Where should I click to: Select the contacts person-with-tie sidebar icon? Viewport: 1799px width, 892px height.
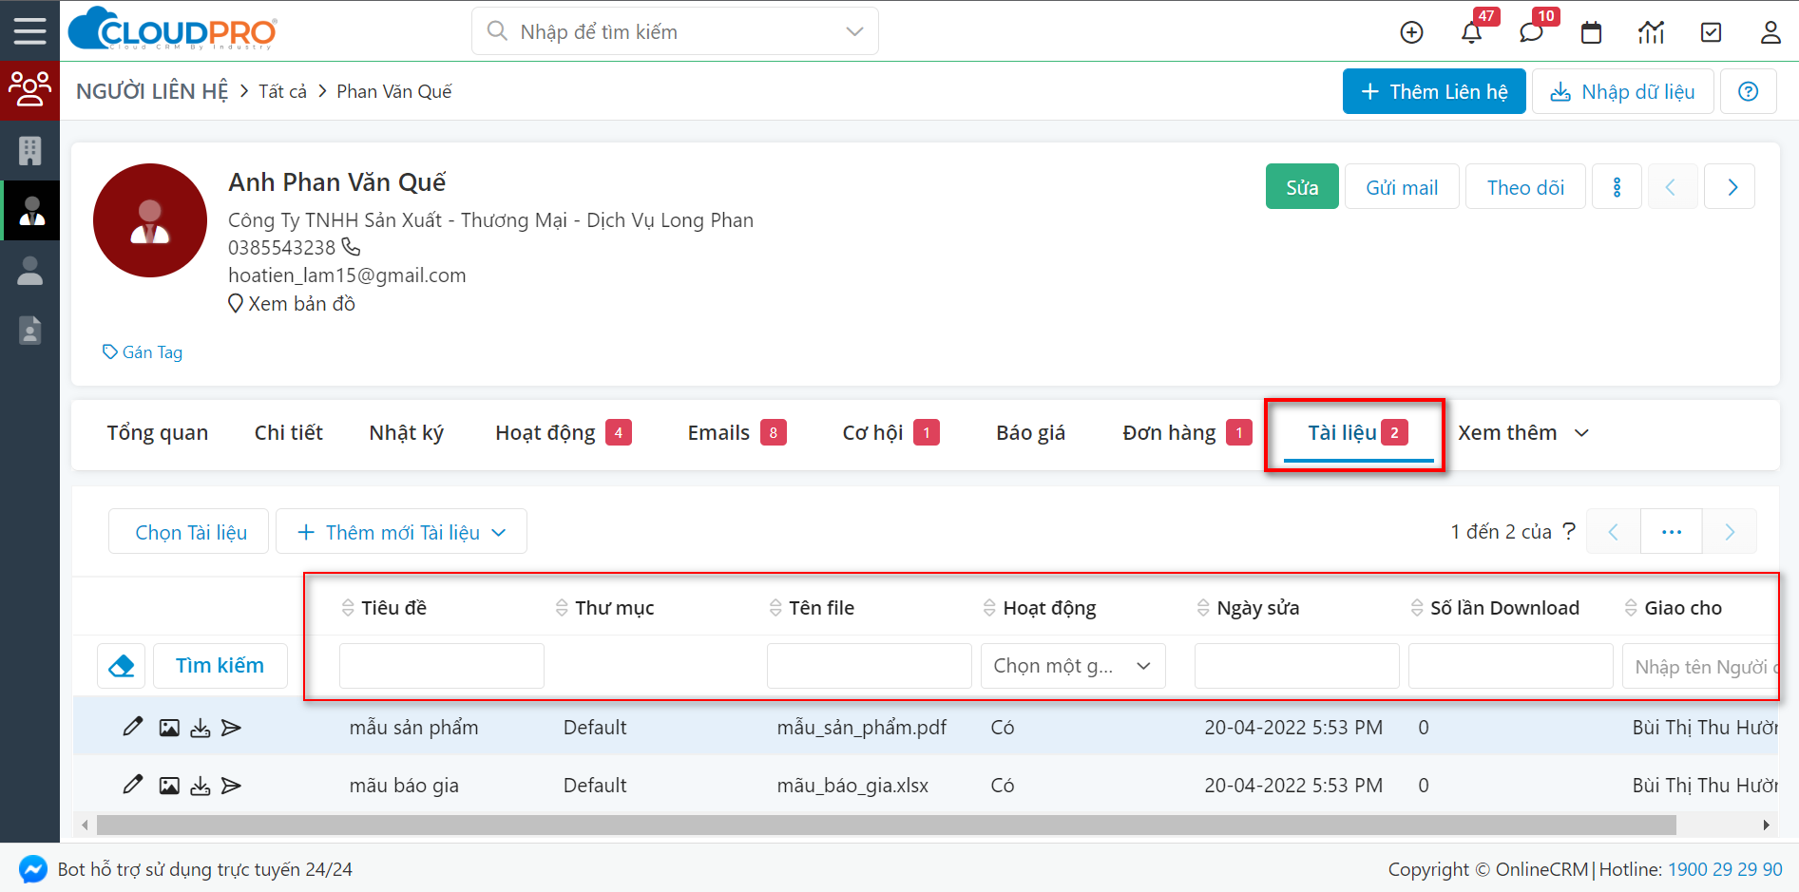pyautogui.click(x=29, y=210)
